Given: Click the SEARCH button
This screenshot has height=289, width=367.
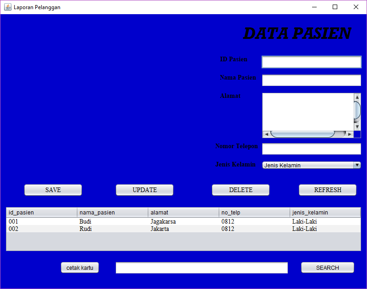Looking at the screenshot, I should pos(327,268).
